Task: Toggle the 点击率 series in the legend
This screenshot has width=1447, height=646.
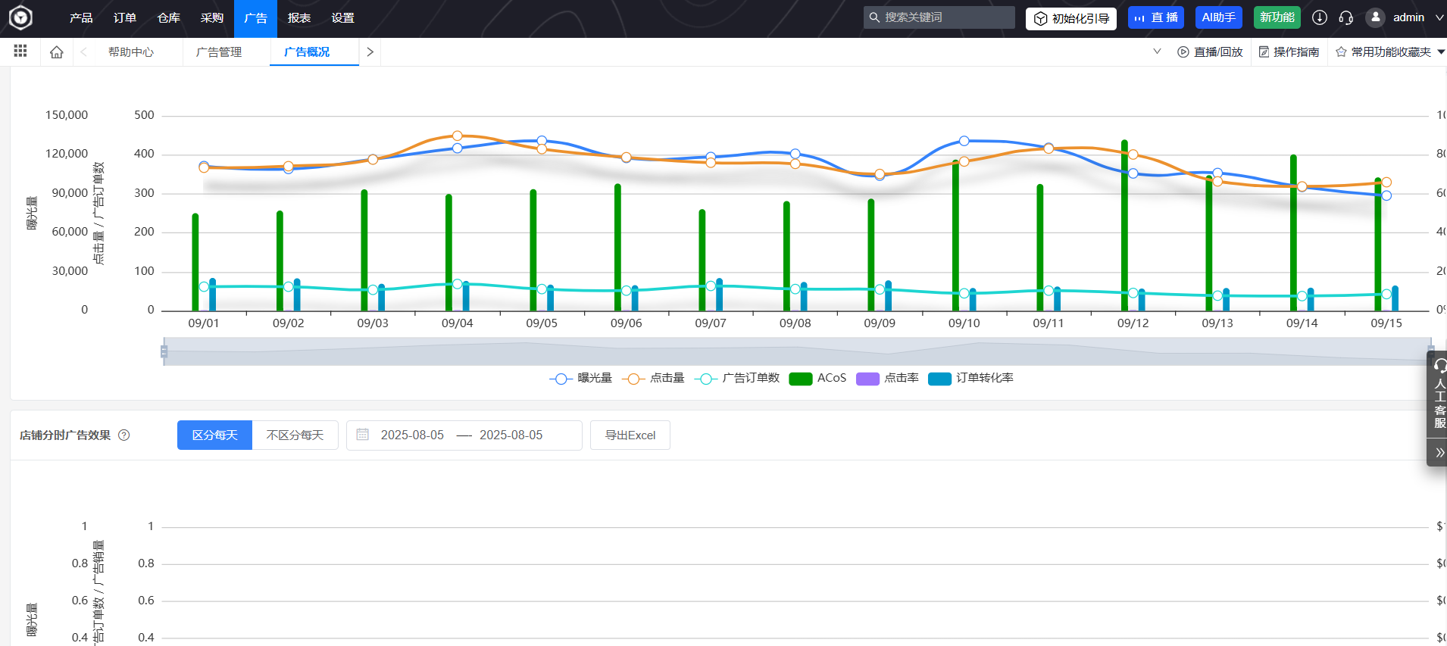Action: 887,379
